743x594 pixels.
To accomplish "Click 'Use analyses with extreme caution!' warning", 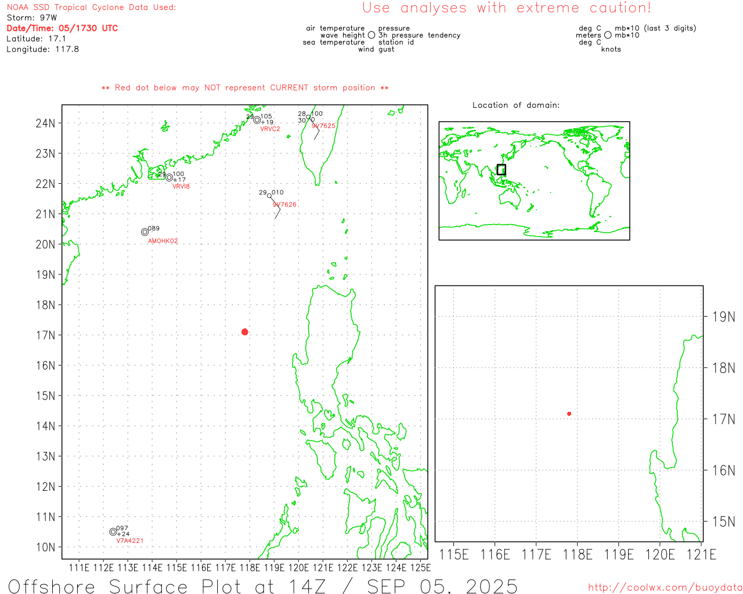I will tap(507, 8).
